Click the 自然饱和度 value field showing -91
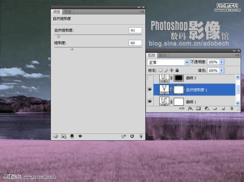Screen dimensions: 244x182 pyautogui.click(x=135, y=30)
